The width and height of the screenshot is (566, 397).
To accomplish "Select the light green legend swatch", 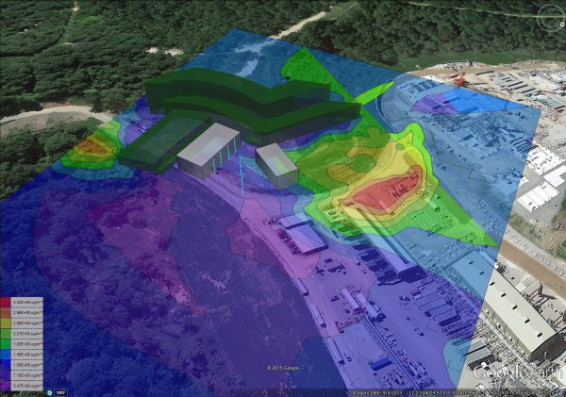I will (x=6, y=334).
